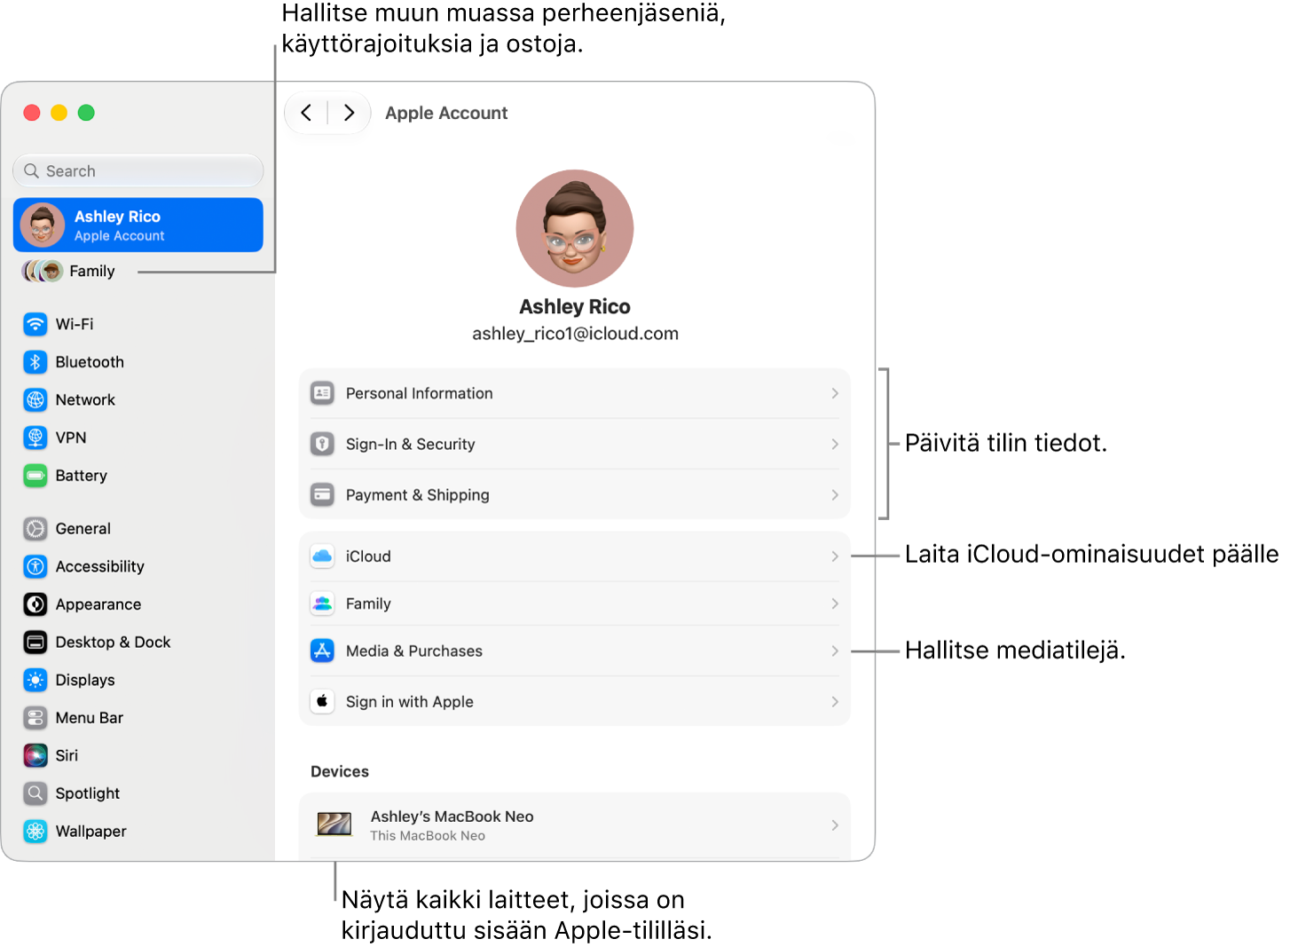The width and height of the screenshot is (1298, 947).
Task: Open the Desktop & Dock icon
Action: tap(35, 643)
